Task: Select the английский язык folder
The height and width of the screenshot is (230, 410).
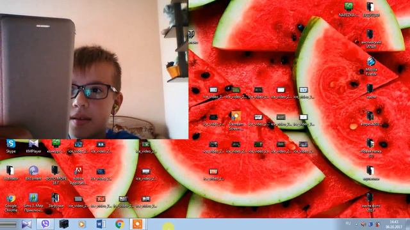Action: pos(371,38)
